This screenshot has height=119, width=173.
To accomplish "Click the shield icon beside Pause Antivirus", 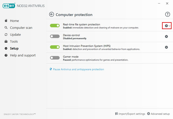I will pos(51,69).
